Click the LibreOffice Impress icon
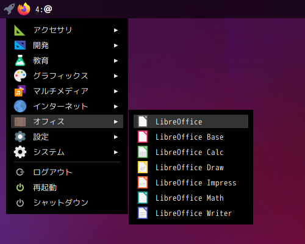305x244 pixels. (x=143, y=182)
